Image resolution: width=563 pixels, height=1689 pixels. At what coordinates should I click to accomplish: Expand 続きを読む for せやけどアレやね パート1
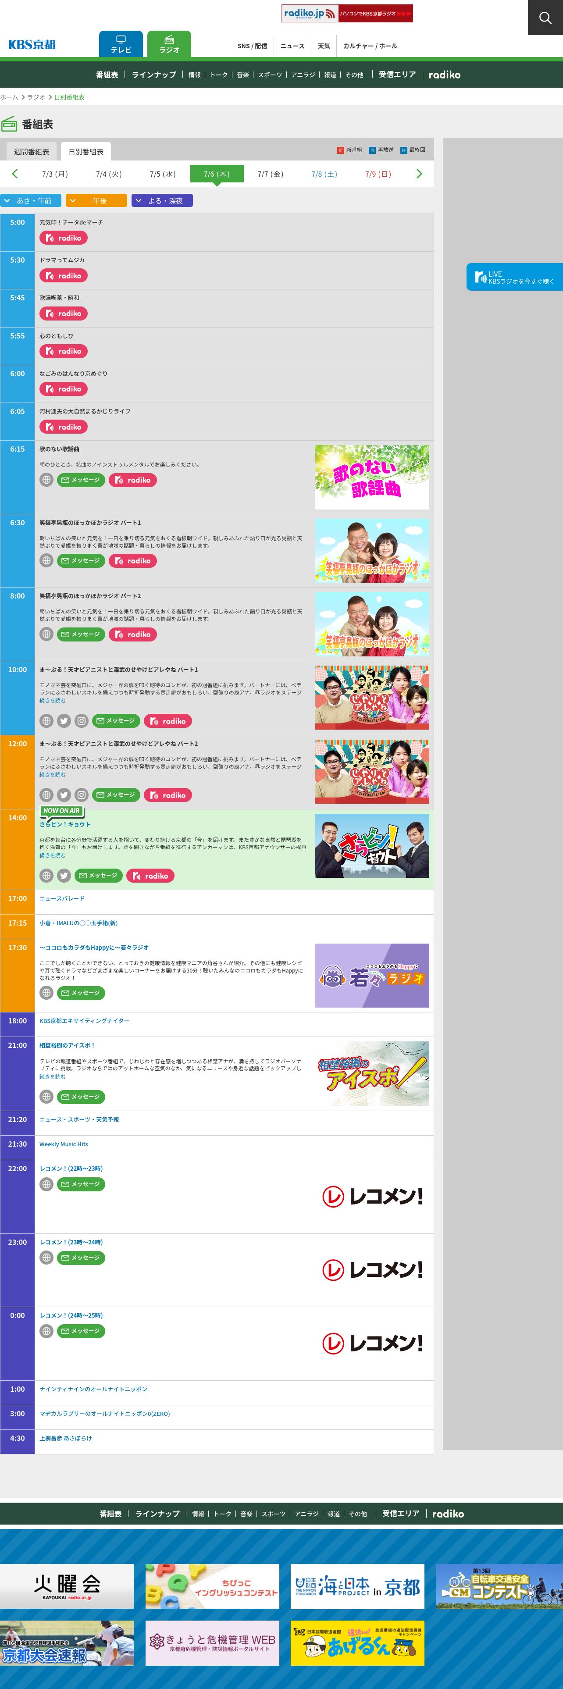coord(53,700)
